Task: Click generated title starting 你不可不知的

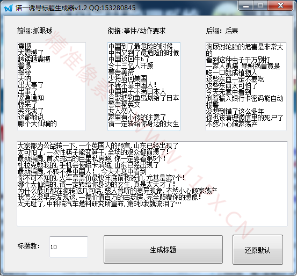Action: [102, 178]
